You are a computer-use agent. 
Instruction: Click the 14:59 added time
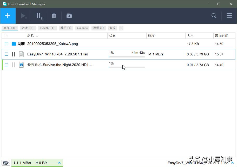tap(219, 44)
